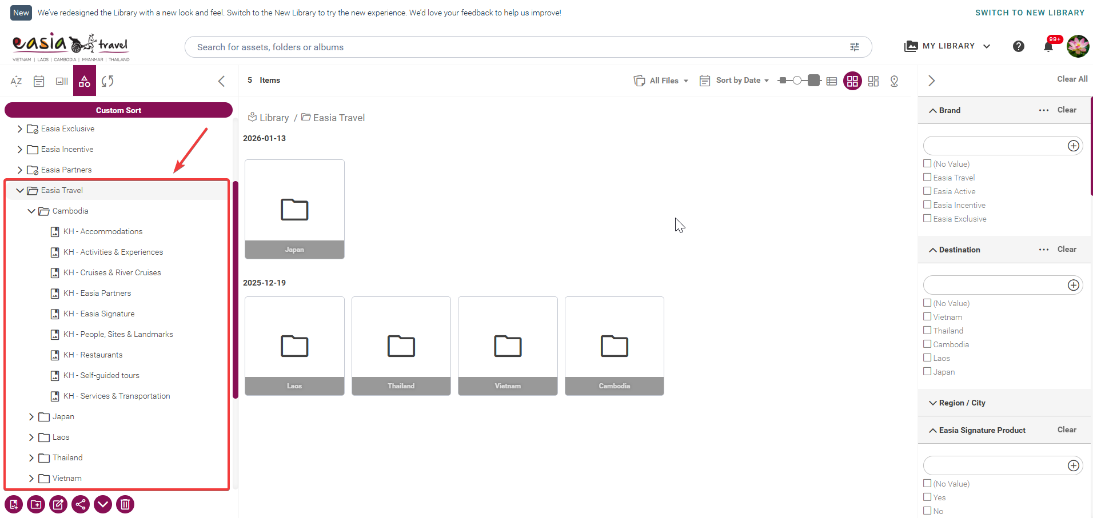Switch to list table view

point(832,81)
